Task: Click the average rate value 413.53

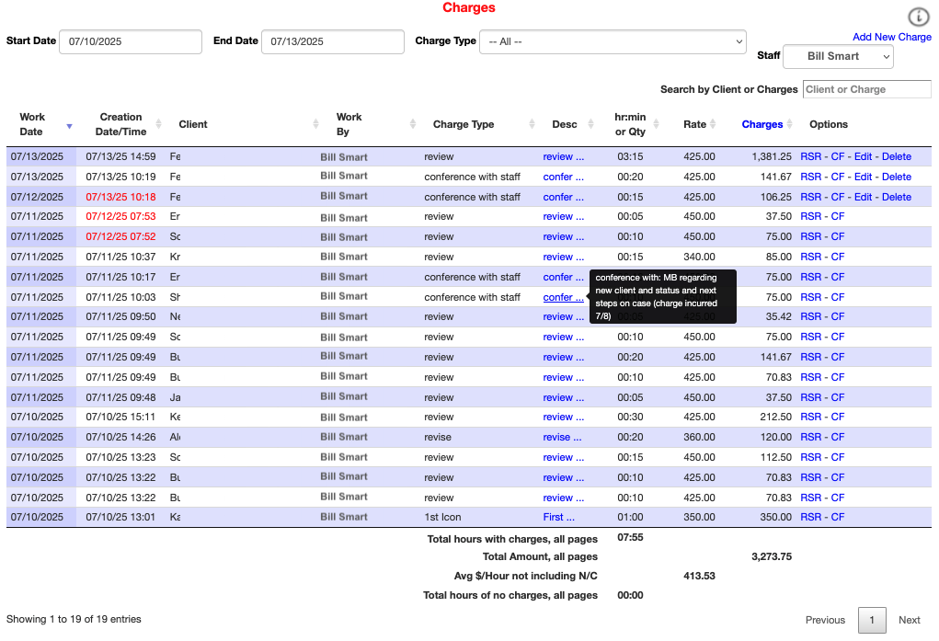Action: point(699,576)
